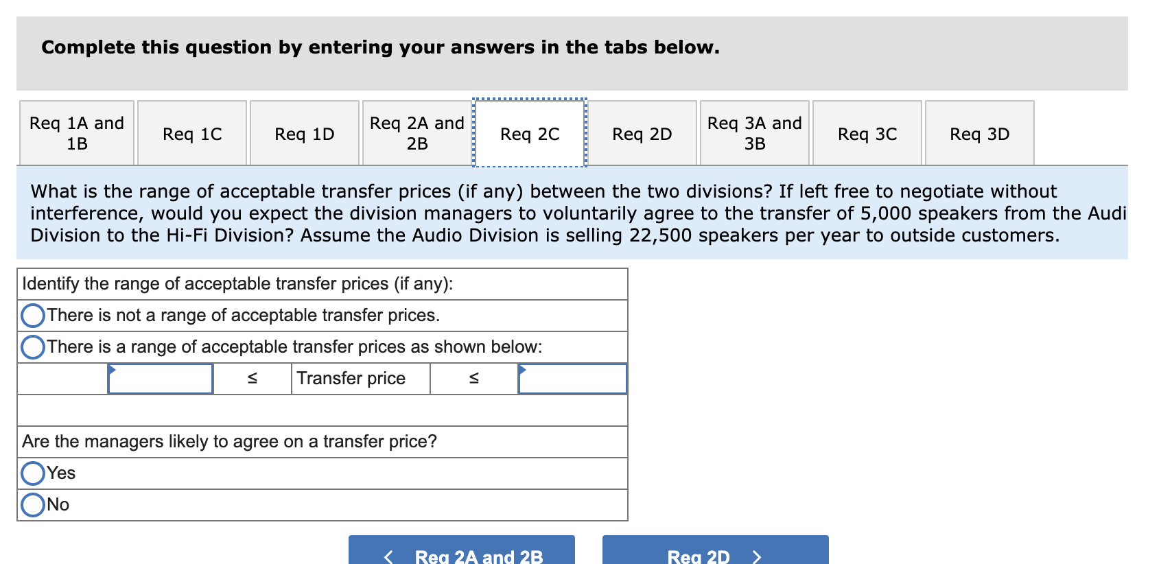This screenshot has height=564, width=1172.
Task: Click the lower bound transfer price input box
Action: click(159, 378)
